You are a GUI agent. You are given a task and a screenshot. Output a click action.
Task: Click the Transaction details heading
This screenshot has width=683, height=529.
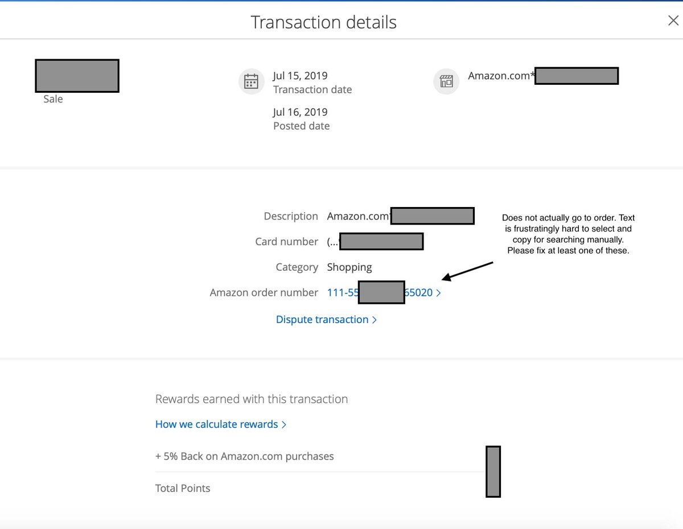323,22
